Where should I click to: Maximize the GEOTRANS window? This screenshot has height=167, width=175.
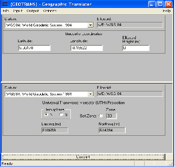pyautogui.click(x=160, y=4)
